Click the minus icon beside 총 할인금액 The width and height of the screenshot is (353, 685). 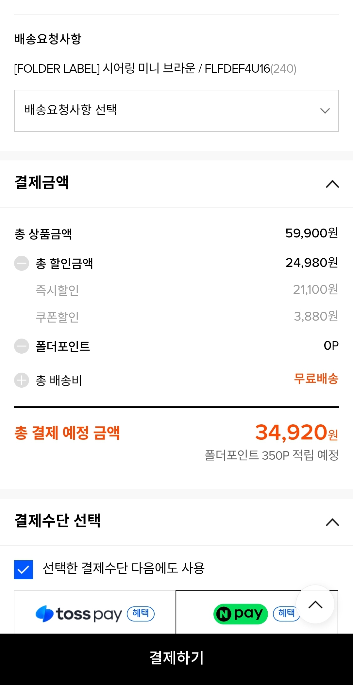[x=22, y=263]
